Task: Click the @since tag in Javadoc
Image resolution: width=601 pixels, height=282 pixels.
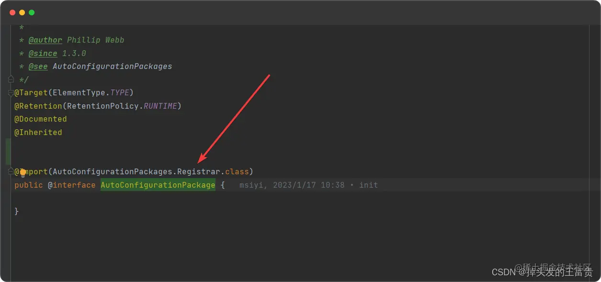Action: point(43,53)
